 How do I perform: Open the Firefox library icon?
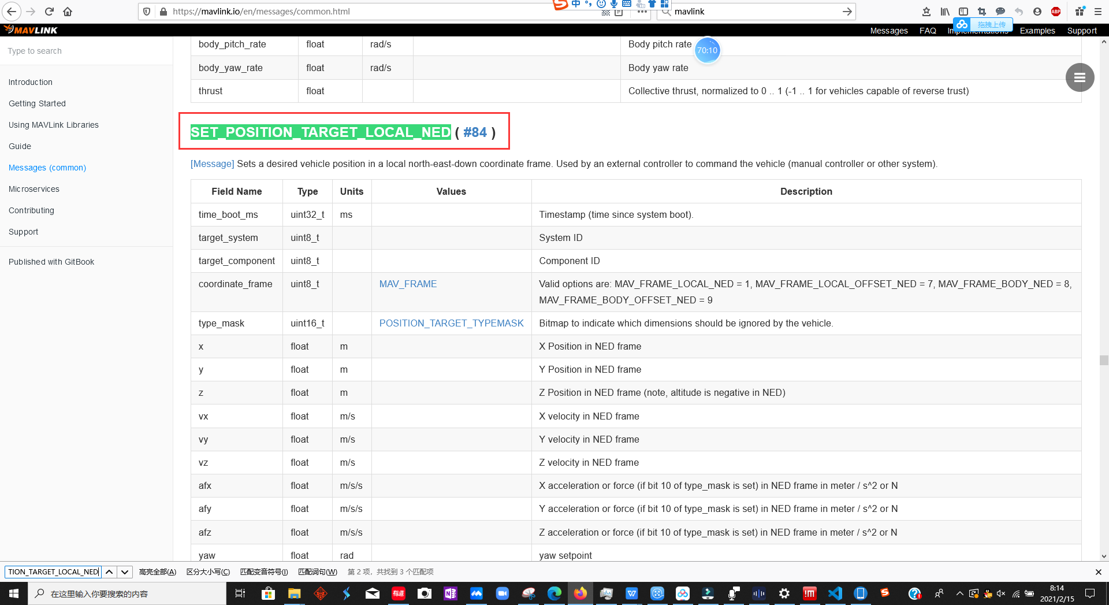[945, 11]
